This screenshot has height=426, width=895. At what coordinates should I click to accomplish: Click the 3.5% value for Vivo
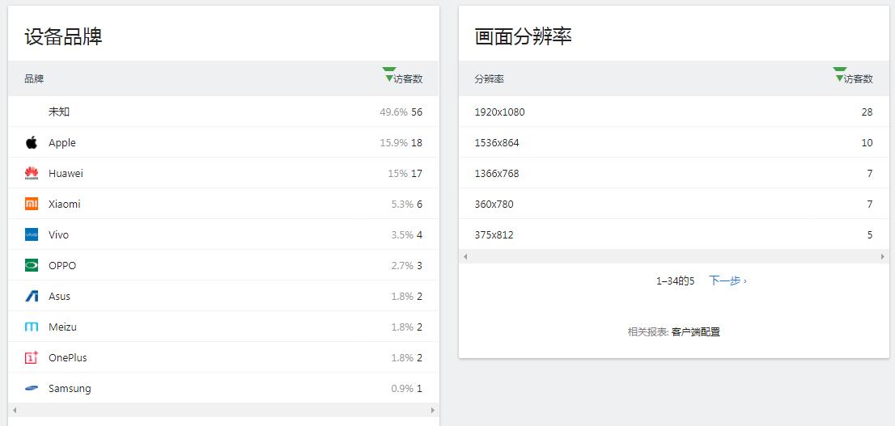[402, 235]
